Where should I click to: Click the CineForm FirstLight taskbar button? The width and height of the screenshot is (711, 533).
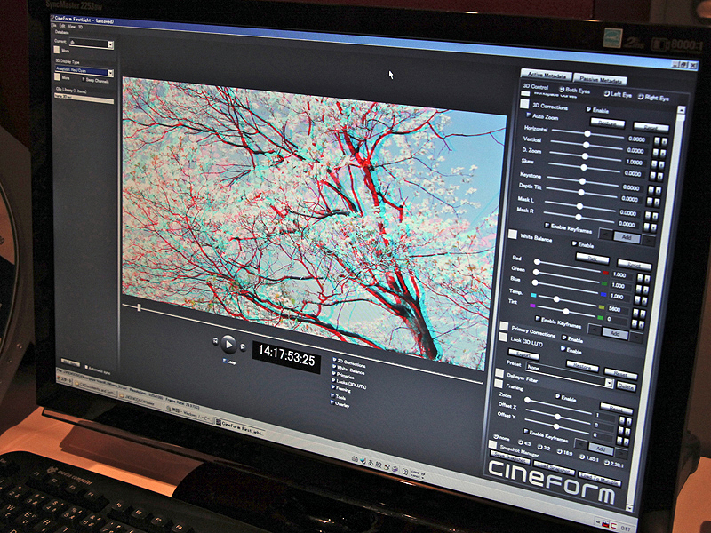pyautogui.click(x=238, y=427)
